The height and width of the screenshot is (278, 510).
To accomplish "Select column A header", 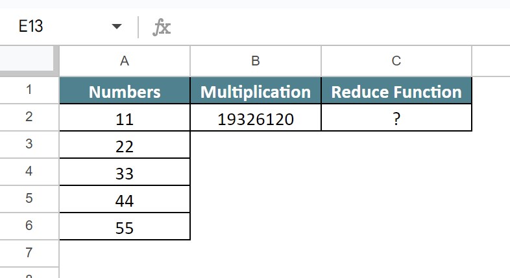I will coord(125,61).
